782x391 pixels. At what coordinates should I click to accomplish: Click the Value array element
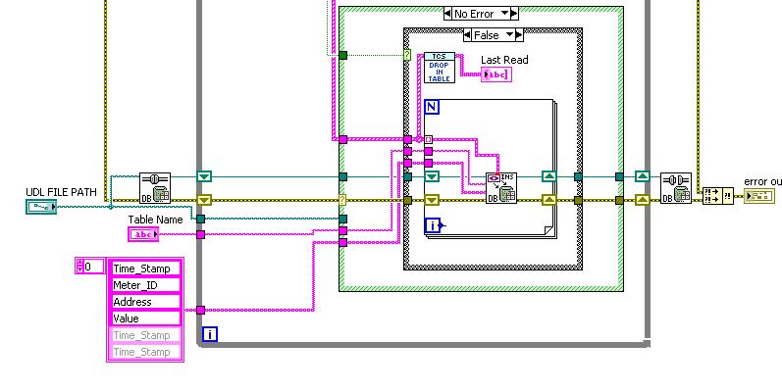tap(144, 318)
